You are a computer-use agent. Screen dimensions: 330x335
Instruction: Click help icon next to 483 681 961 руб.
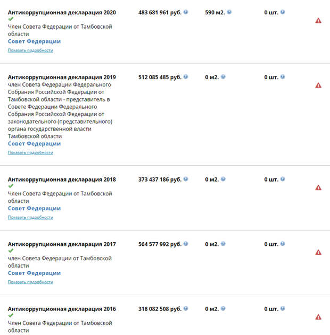186,12
